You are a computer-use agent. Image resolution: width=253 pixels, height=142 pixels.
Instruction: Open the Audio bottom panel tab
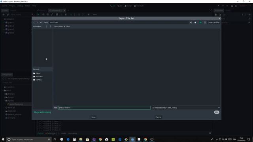click(64, 133)
